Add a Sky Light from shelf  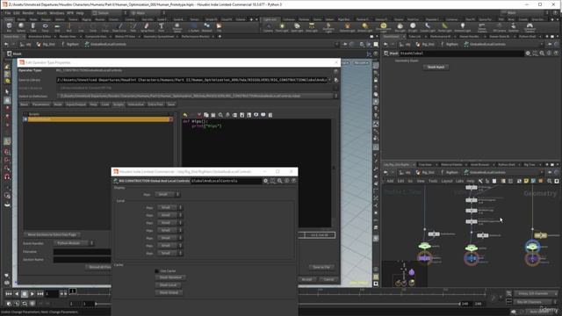(400, 27)
